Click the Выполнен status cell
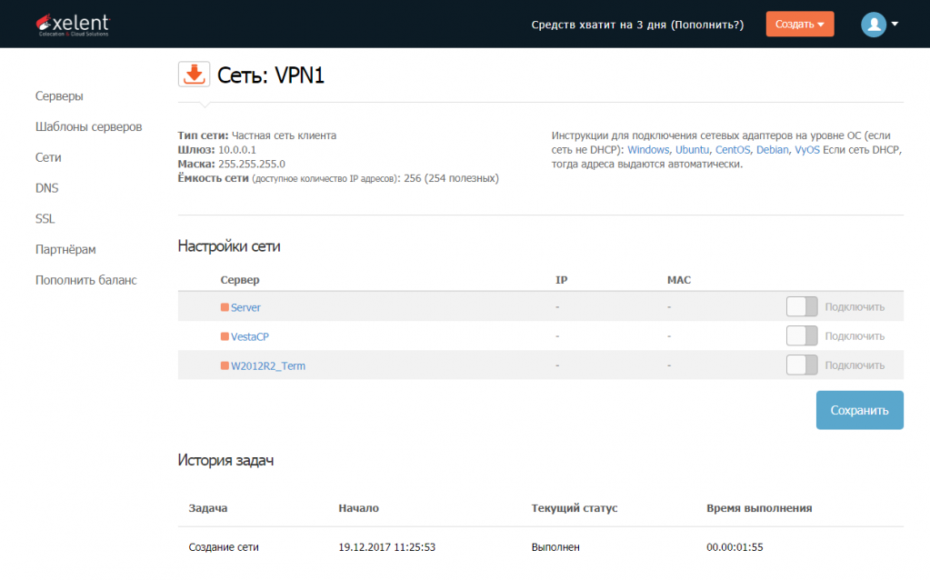 555,547
